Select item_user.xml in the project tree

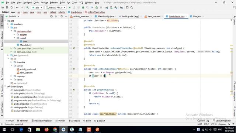tap(26, 73)
